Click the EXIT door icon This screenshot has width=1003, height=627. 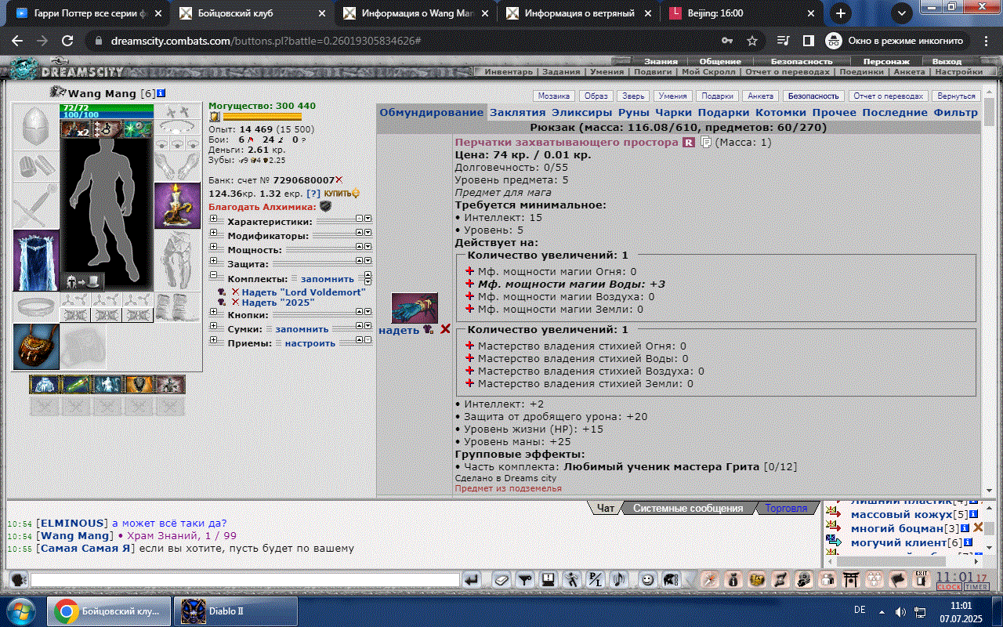point(921,579)
